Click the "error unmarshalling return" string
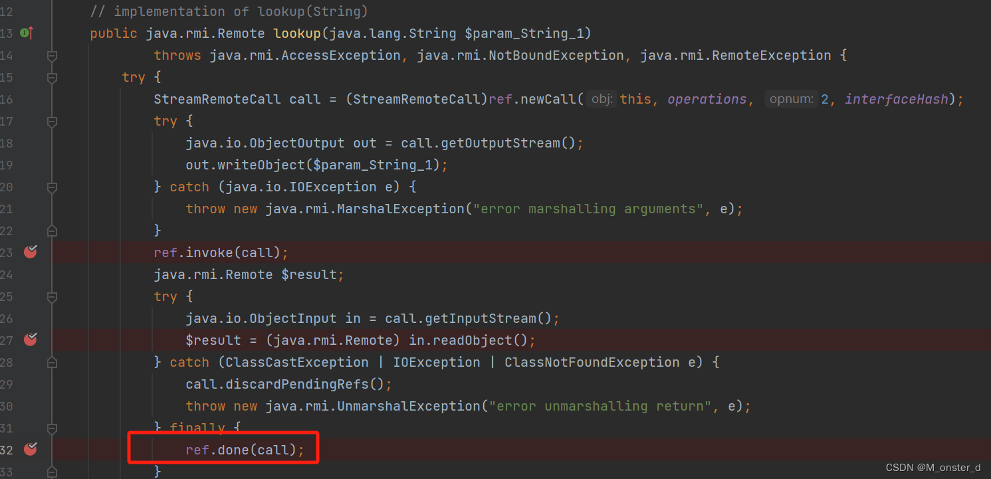The width and height of the screenshot is (991, 479). 600,406
